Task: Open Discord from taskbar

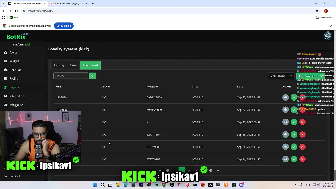Action: (241, 185)
